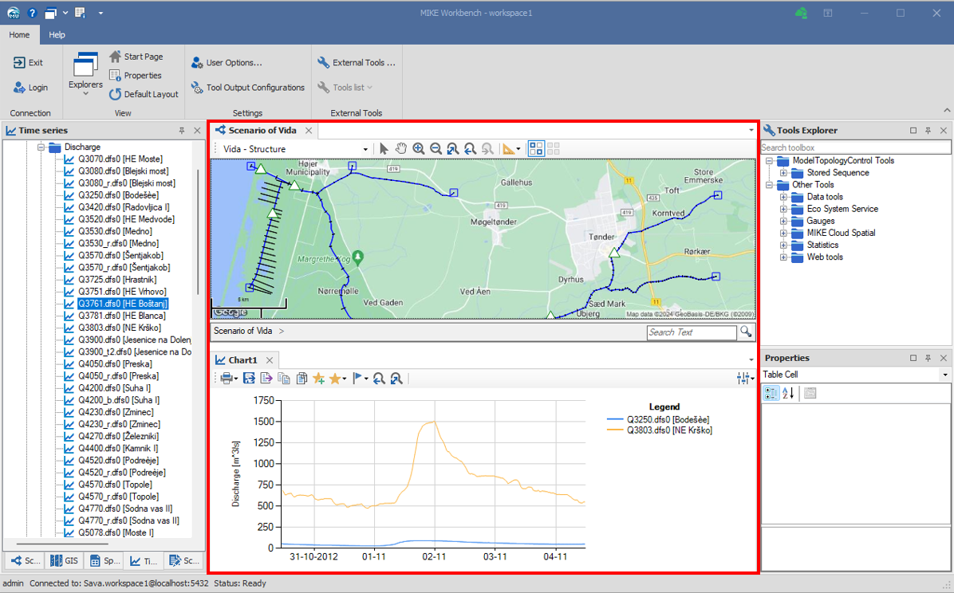The width and height of the screenshot is (954, 593).
Task: Open the quick access Explorers window icon
Action: coord(51,13)
